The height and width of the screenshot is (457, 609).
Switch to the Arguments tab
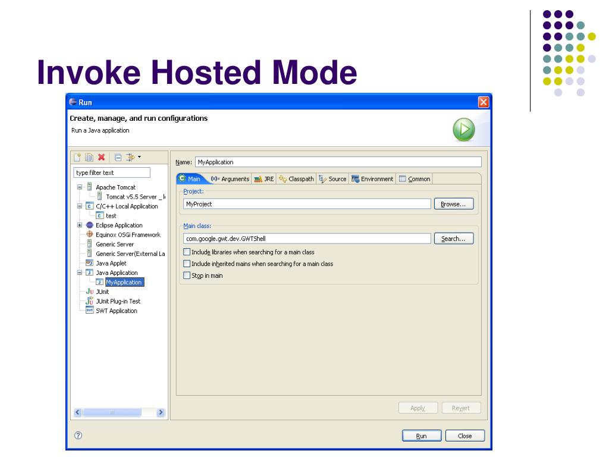(x=230, y=179)
